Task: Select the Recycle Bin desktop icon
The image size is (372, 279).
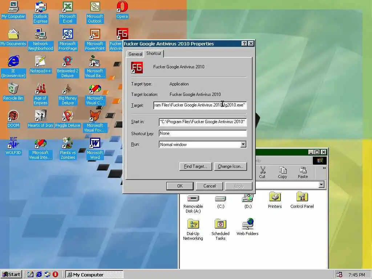Action: click(x=13, y=92)
